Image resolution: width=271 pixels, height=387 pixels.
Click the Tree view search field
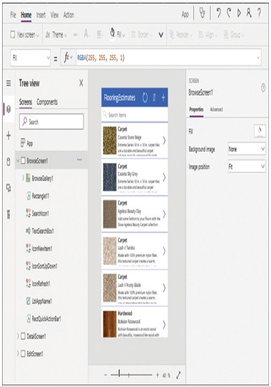coord(51,121)
